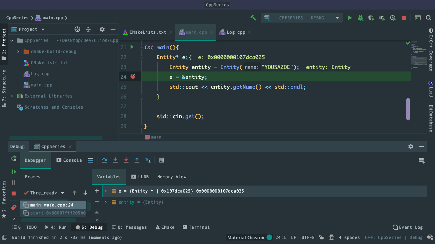Screen dimensions: 435x244
Task: Open TODO tool window button
Action: point(25,227)
